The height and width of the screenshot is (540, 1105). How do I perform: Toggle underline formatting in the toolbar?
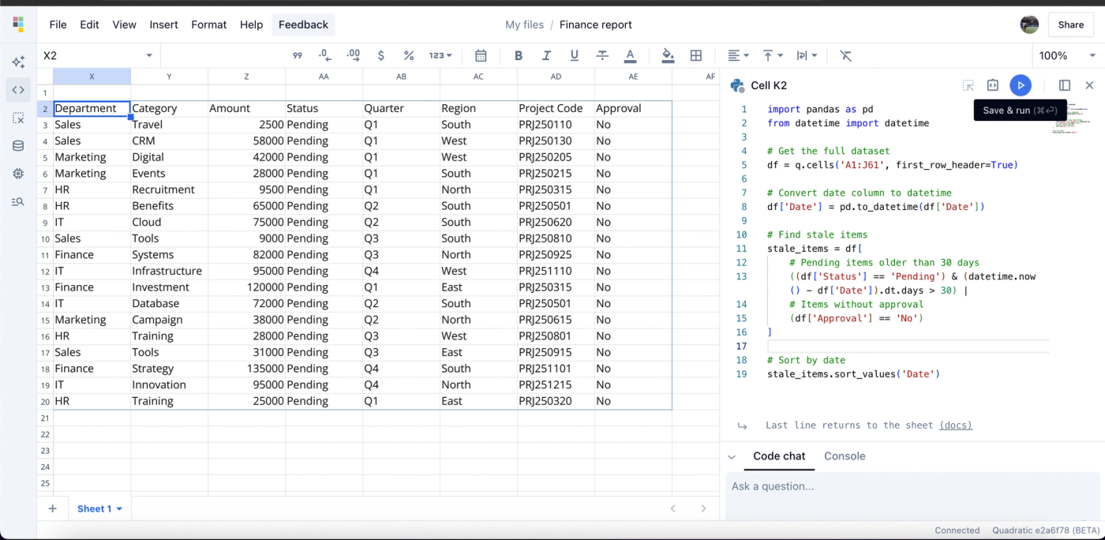coord(574,55)
